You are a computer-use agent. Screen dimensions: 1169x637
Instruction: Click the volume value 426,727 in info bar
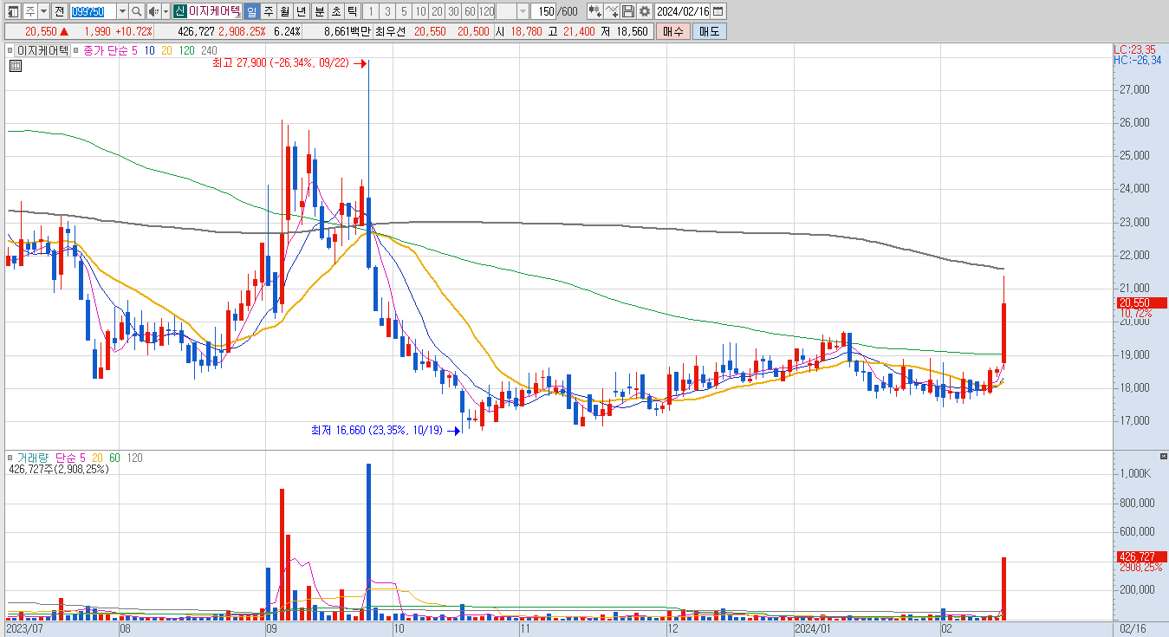(x=196, y=31)
